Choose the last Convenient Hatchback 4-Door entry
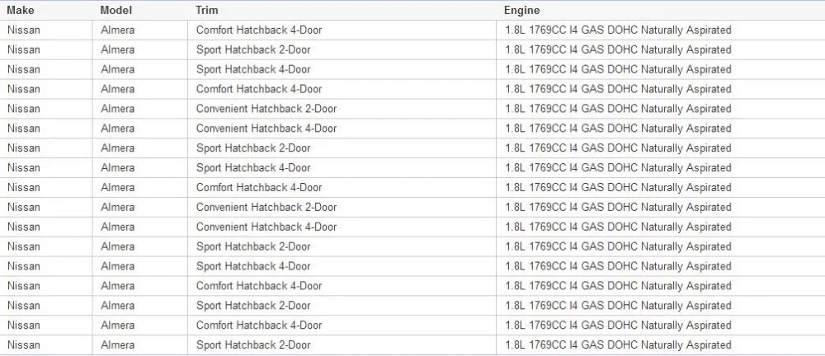Viewport: 825px width, 356px height. pyautogui.click(x=266, y=227)
